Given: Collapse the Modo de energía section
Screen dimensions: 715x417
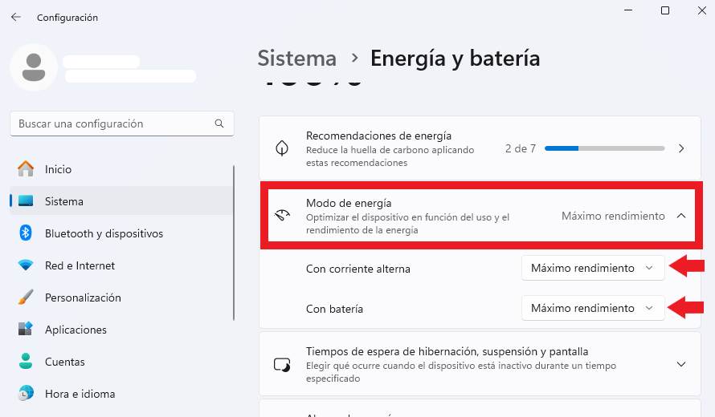Looking at the screenshot, I should click(681, 216).
